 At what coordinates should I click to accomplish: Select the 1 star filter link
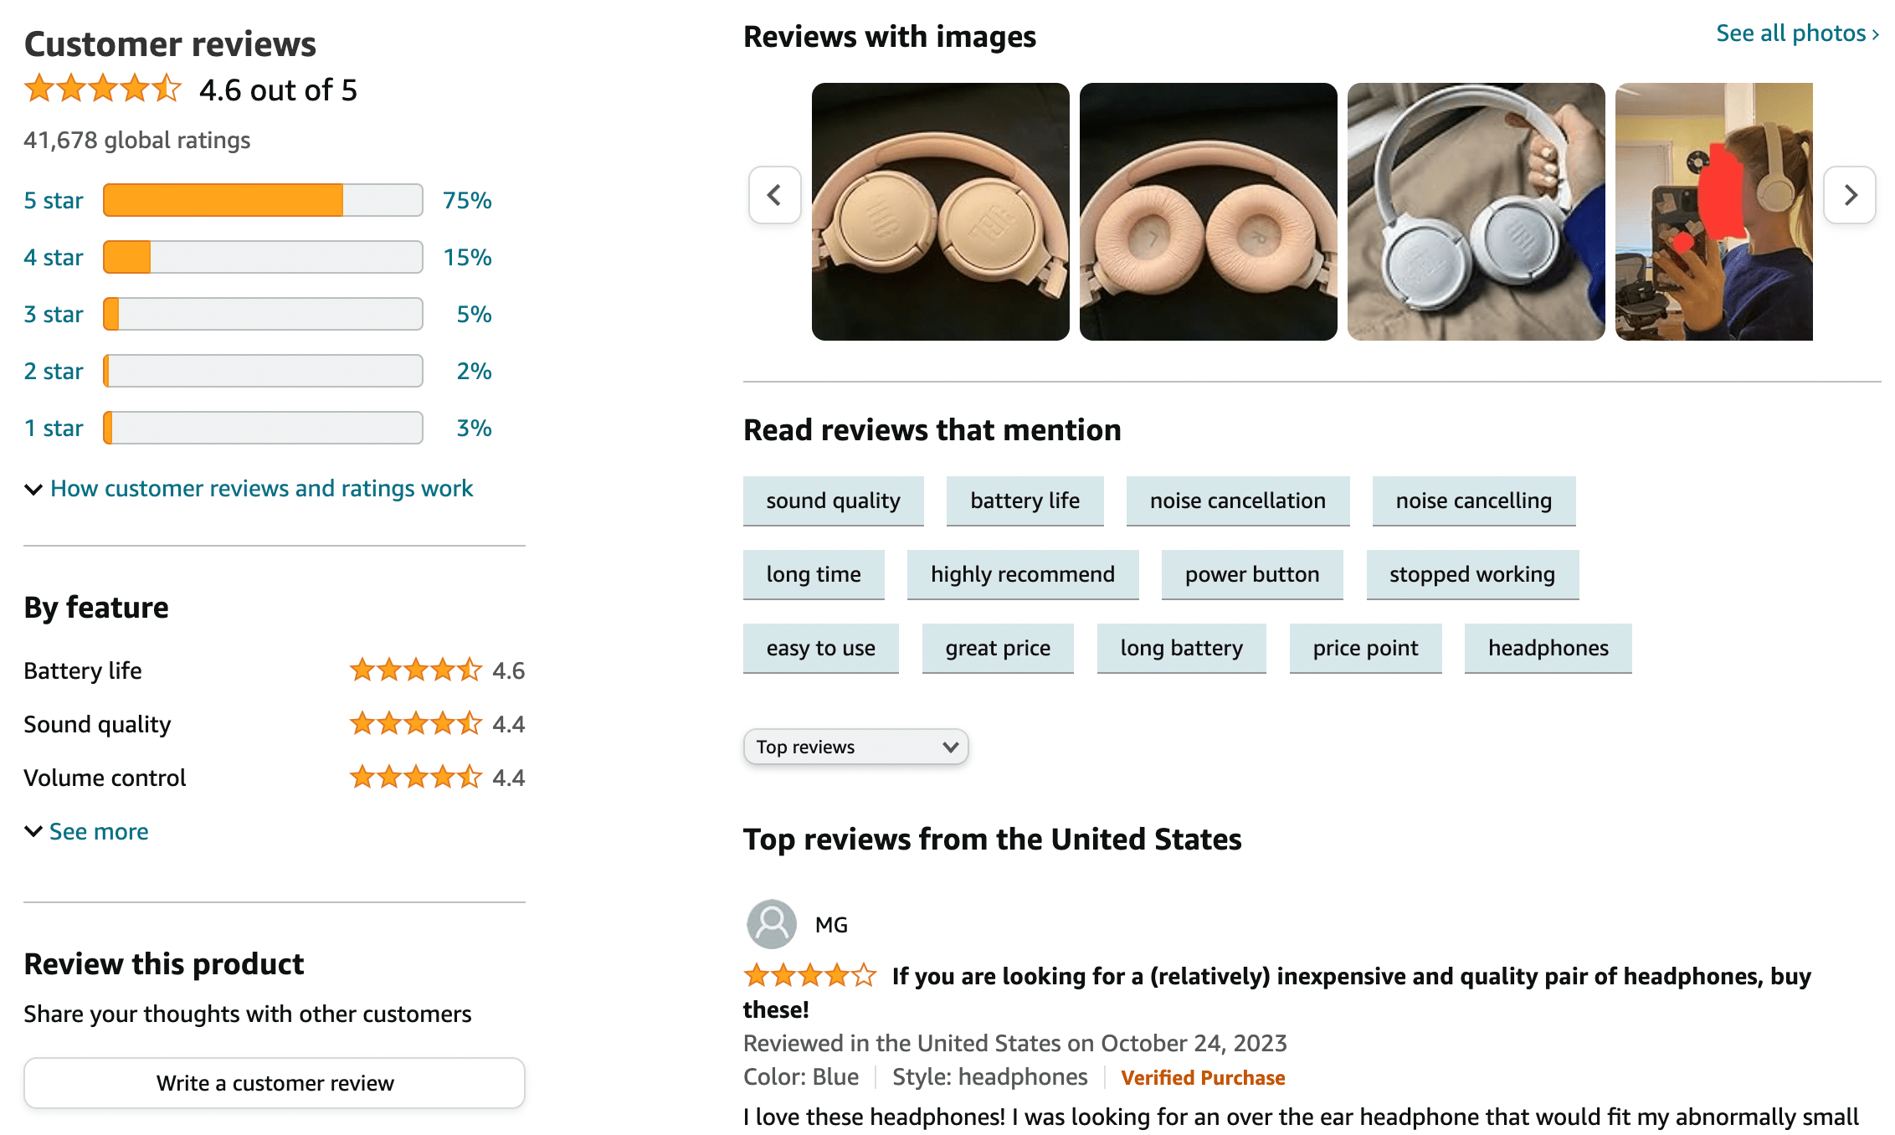(x=53, y=428)
